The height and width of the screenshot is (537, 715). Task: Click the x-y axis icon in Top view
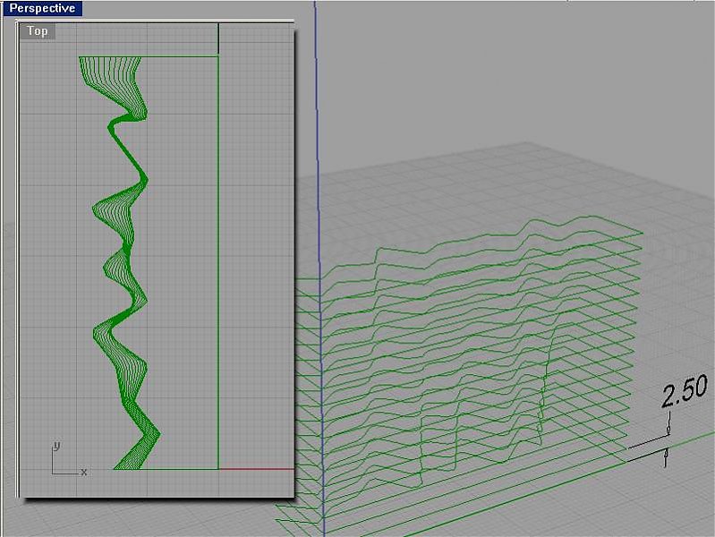pos(69,459)
